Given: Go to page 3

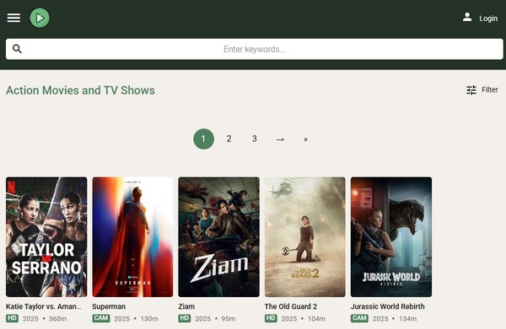Looking at the screenshot, I should click(x=255, y=139).
